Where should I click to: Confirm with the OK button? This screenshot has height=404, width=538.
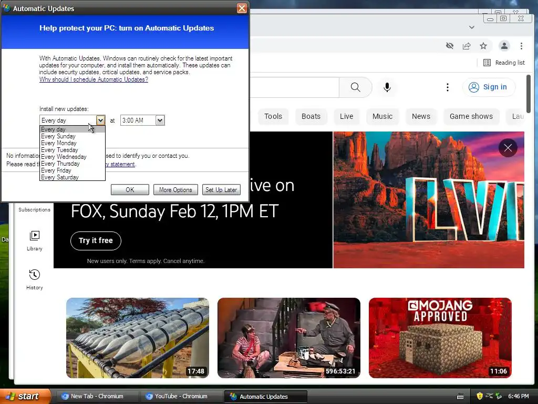coord(130,189)
